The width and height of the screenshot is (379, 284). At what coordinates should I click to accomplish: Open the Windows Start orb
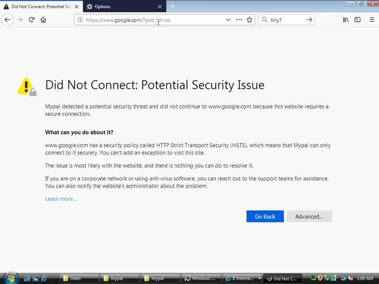click(x=11, y=278)
